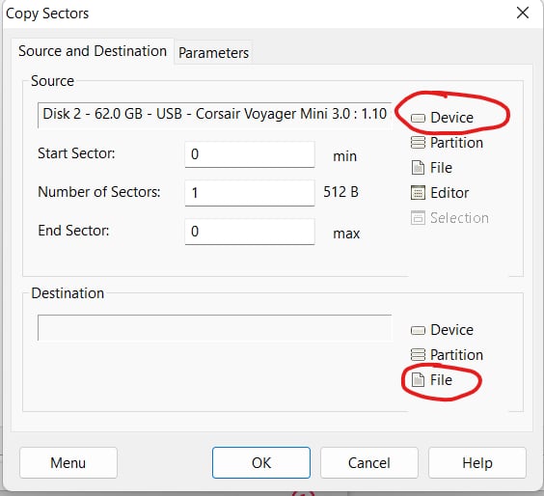Image resolution: width=544 pixels, height=496 pixels.
Task: Select the Destination Partition icon
Action: [418, 355]
